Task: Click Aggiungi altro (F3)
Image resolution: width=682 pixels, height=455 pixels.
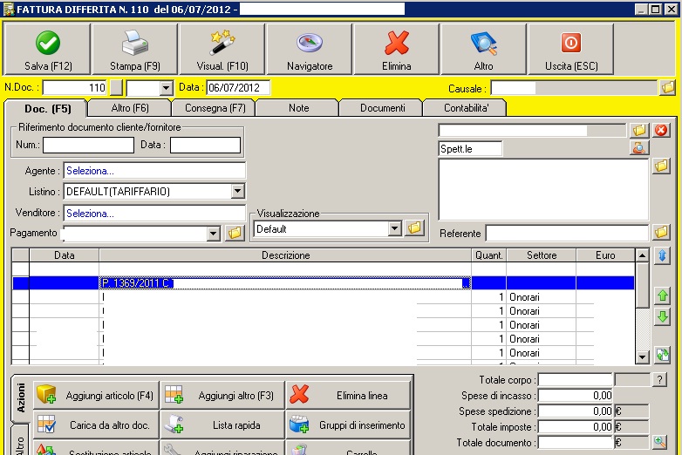Action: (x=222, y=396)
